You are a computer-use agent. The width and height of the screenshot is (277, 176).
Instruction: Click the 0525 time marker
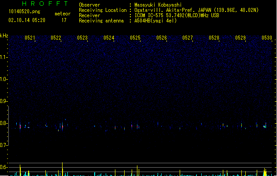coord(135,38)
